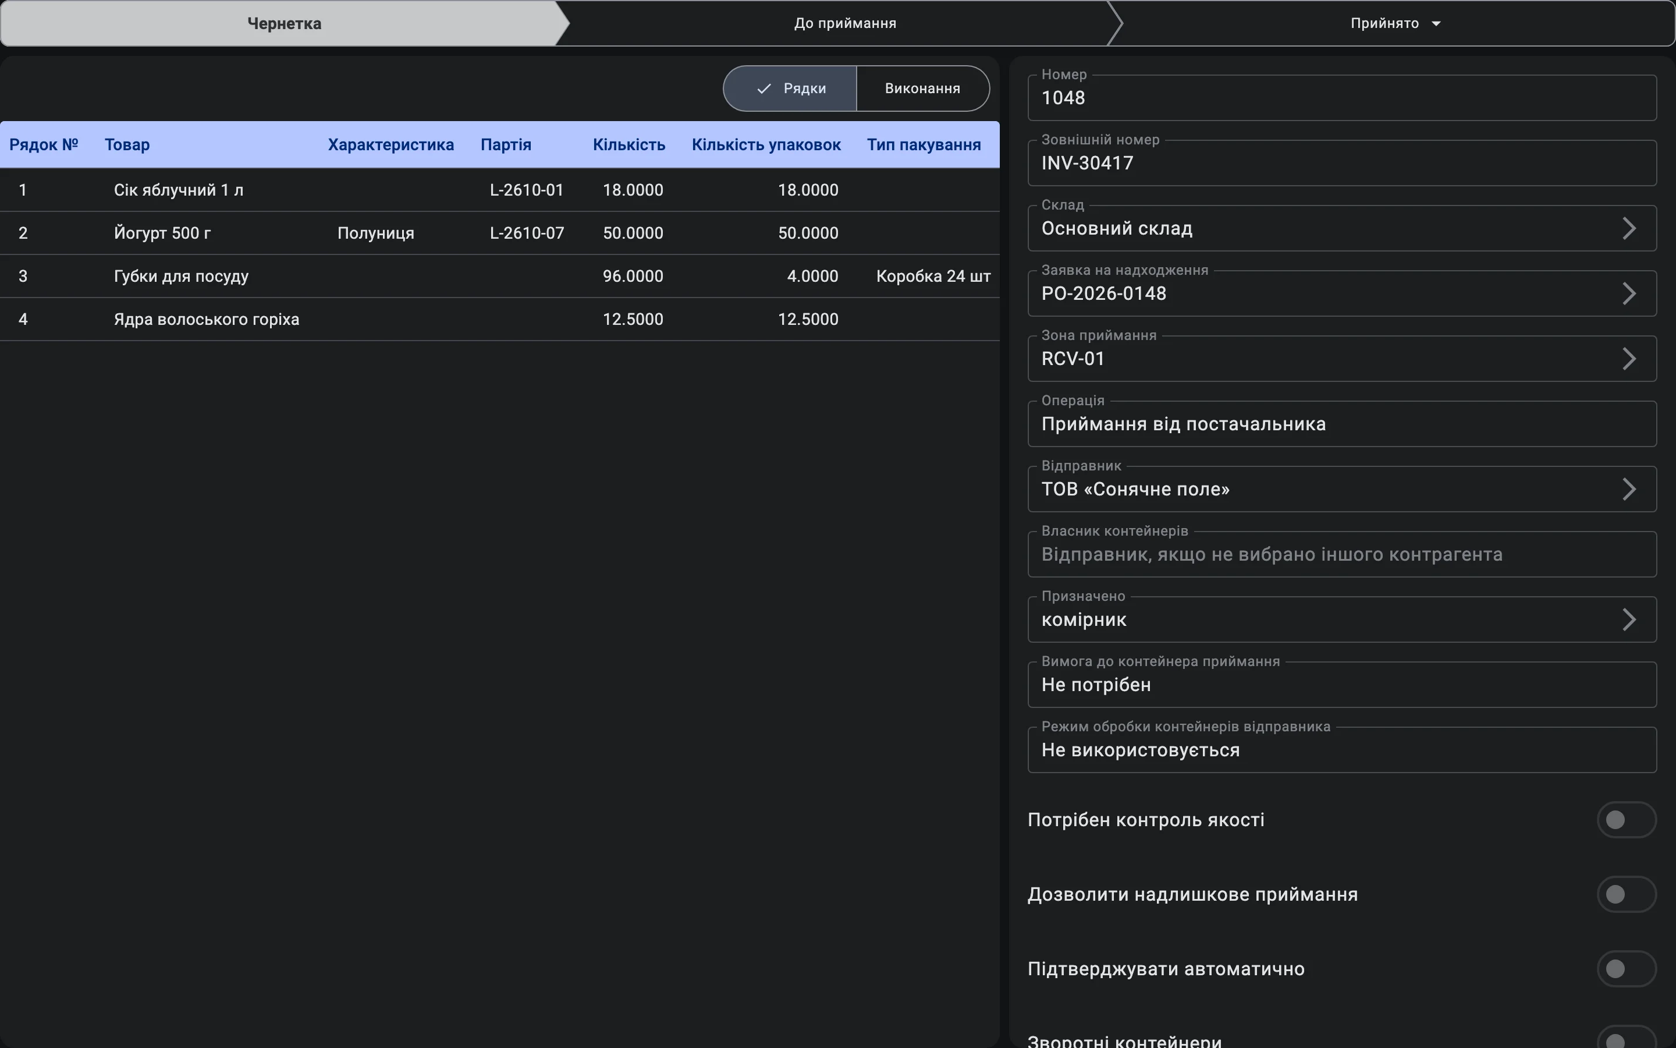Open the Склад field chevron arrow
Image resolution: width=1676 pixels, height=1048 pixels.
tap(1629, 228)
